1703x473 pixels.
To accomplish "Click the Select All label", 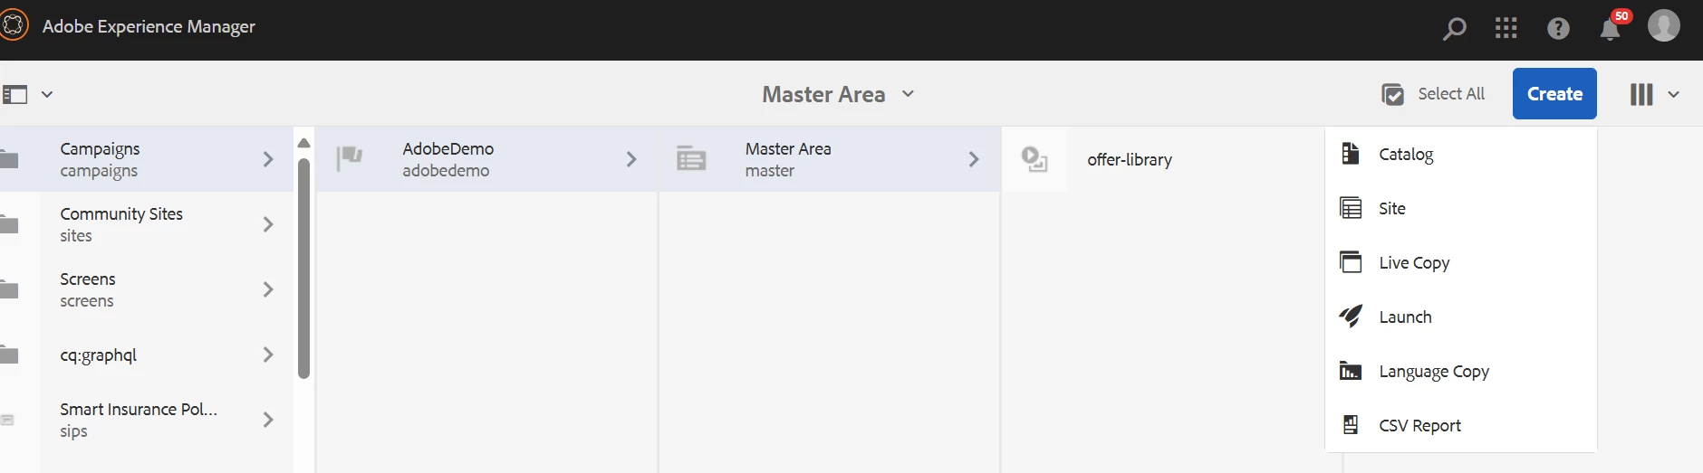I will click(x=1451, y=93).
